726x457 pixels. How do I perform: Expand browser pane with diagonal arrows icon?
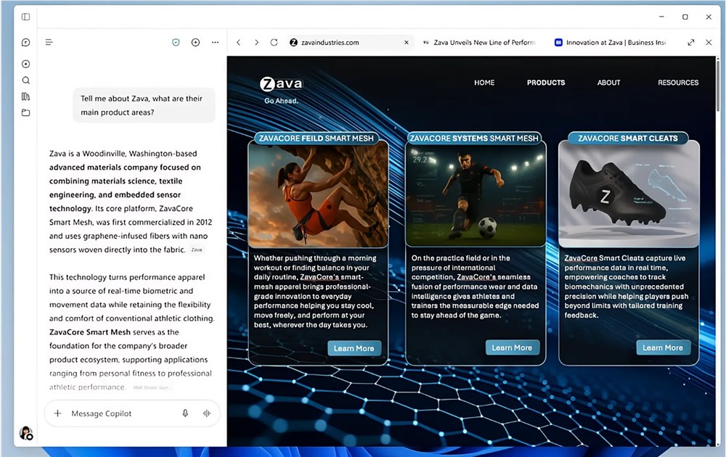click(691, 43)
